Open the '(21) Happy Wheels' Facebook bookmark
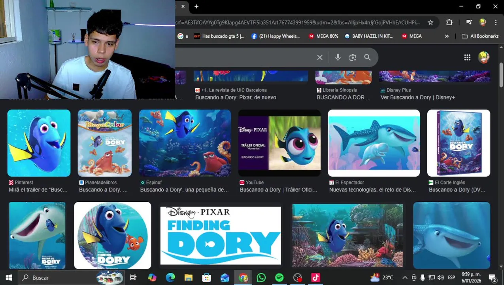 276,36
